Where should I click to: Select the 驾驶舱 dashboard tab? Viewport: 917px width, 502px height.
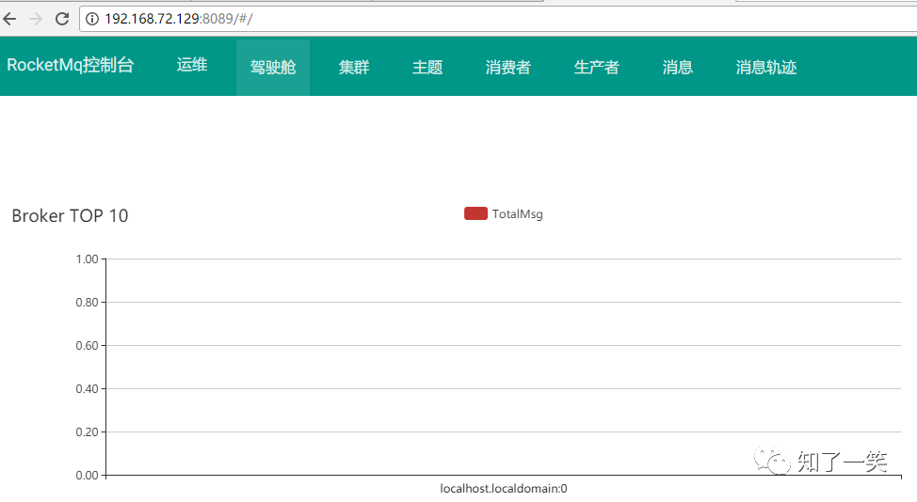click(273, 67)
